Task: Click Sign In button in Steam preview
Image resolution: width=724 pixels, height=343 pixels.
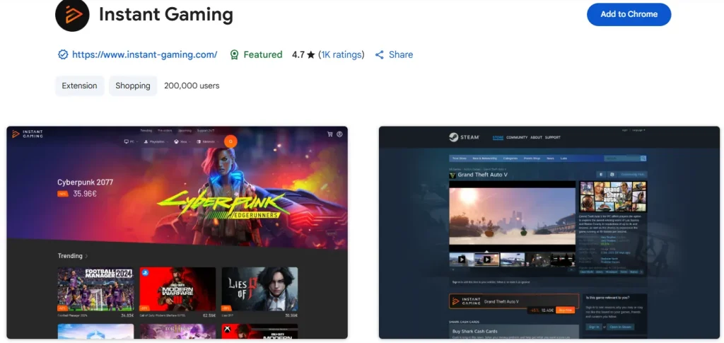Action: (594, 327)
